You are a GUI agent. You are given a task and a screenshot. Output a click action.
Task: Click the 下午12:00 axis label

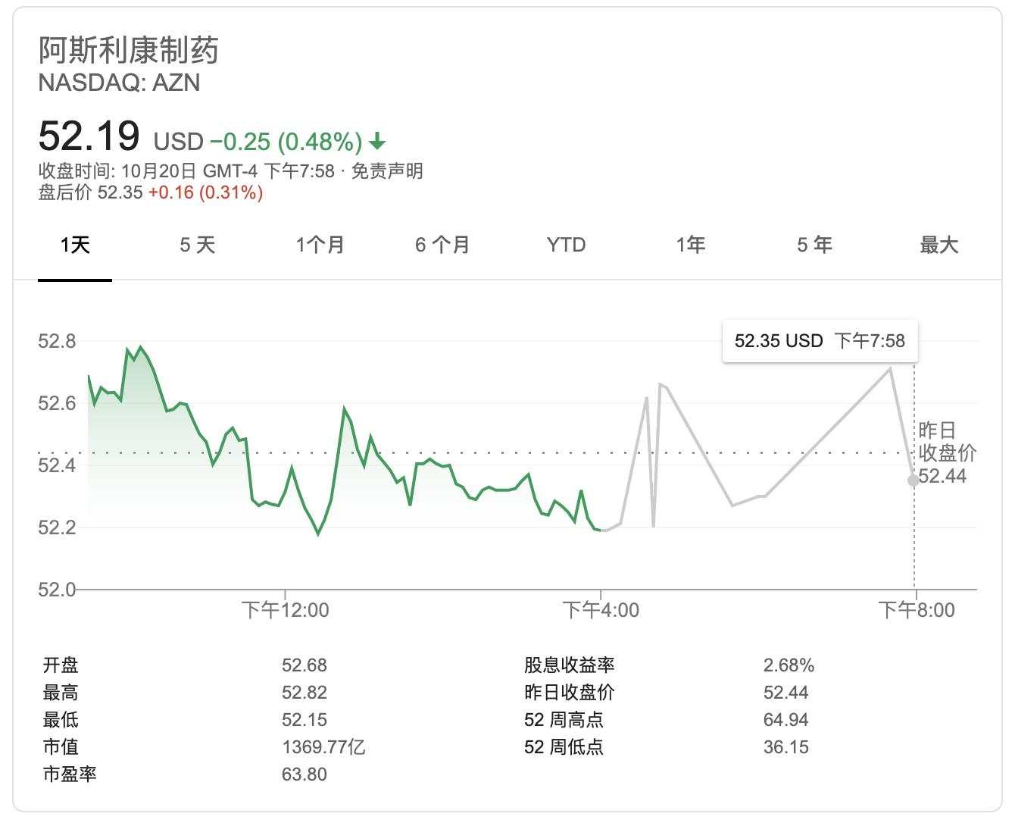(x=286, y=610)
